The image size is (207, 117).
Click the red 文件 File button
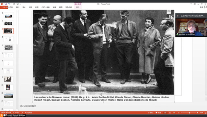[4, 7]
